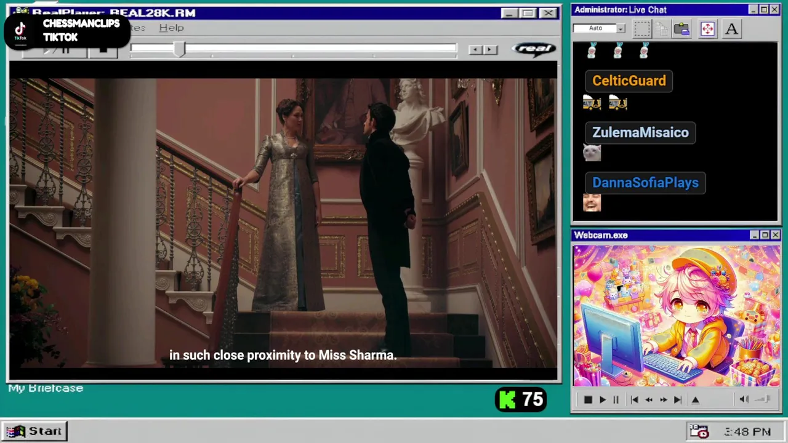Maximize the Webcam.exe window

click(765, 235)
